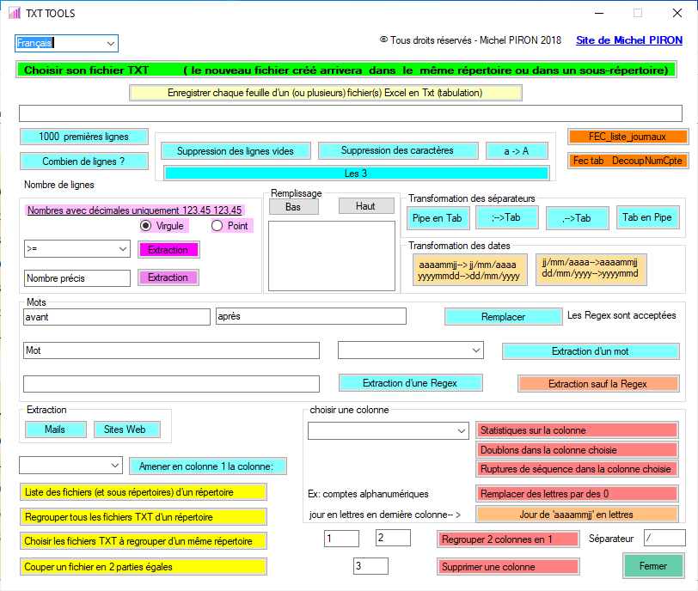Click the Extraction button beside the >= dropdown
The image size is (698, 591).
tap(168, 250)
